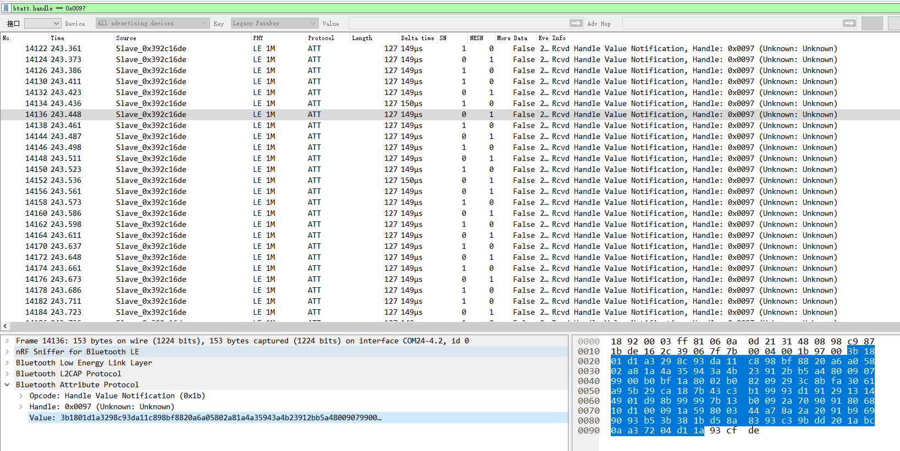The image size is (900, 451).
Task: Select packet 14178 at time 243.686
Action: (450, 290)
